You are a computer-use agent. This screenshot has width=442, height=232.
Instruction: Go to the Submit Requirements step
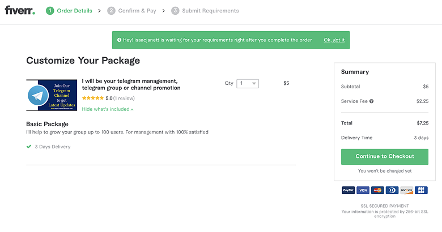205,11
